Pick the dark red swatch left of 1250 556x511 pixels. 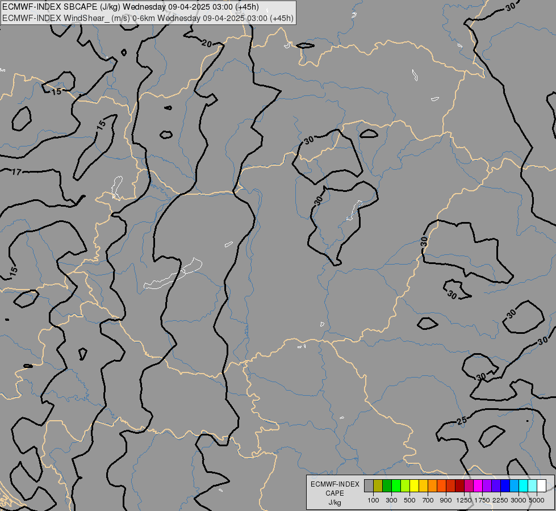[x=459, y=485]
